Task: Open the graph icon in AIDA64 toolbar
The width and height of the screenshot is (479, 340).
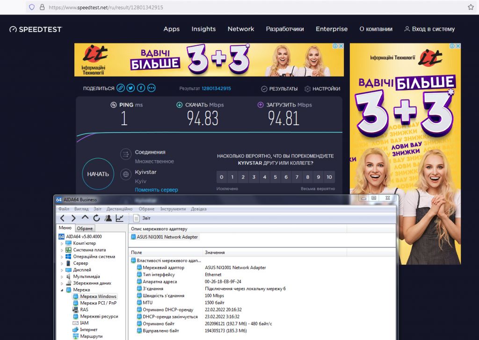Action: [119, 218]
